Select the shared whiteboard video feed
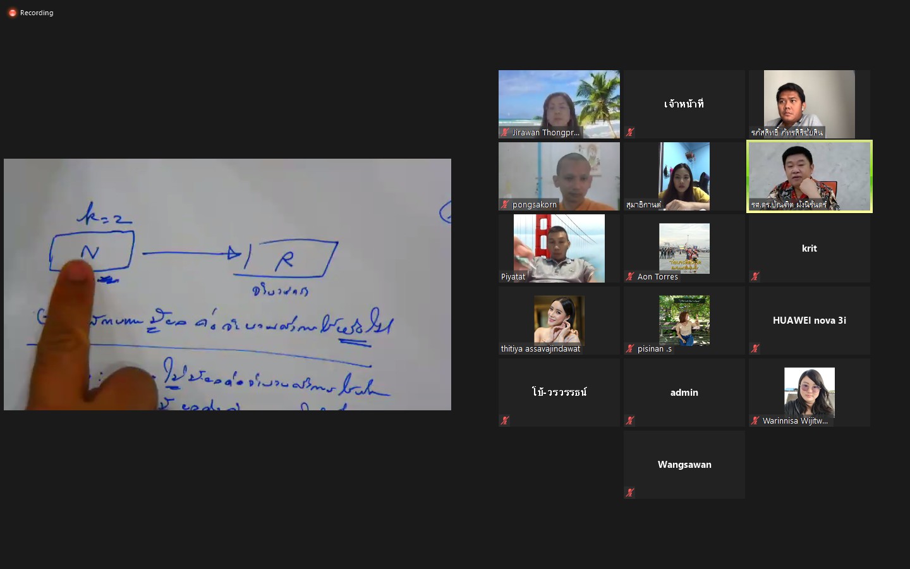 (227, 284)
